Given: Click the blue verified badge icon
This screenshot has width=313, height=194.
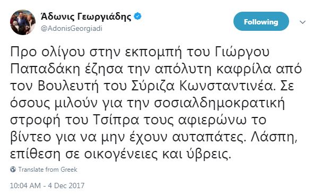Looking at the screenshot, I should click(137, 16).
